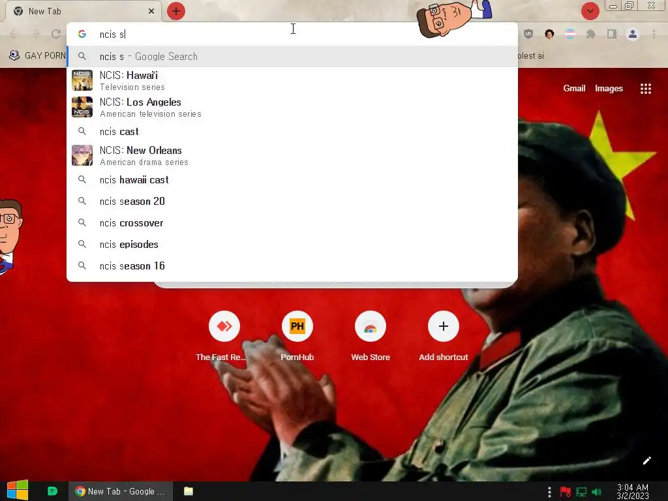Open the taskbar clock 3:04 AM

click(x=633, y=492)
